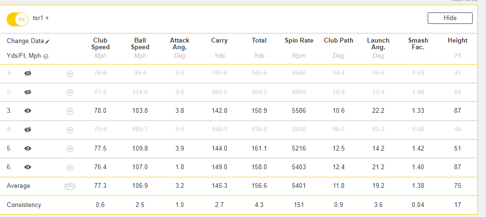
Task: Click shot 3 dispersion circle icon
Action: [x=70, y=111]
